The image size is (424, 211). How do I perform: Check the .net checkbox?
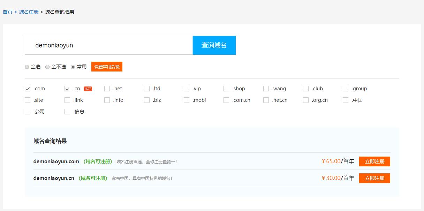107,89
